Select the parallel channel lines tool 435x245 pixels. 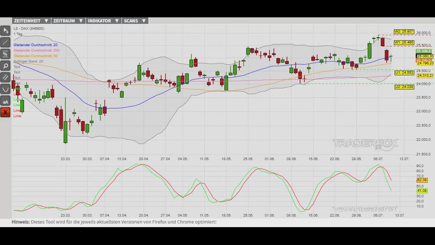pos(5,78)
